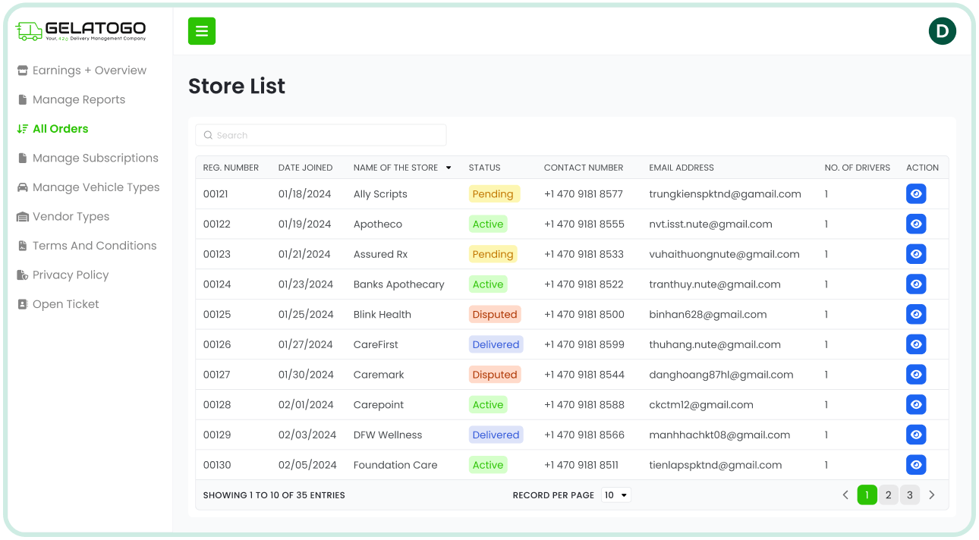979x540 pixels.
Task: Click the Earnings + Overview storefront icon
Action: [23, 71]
